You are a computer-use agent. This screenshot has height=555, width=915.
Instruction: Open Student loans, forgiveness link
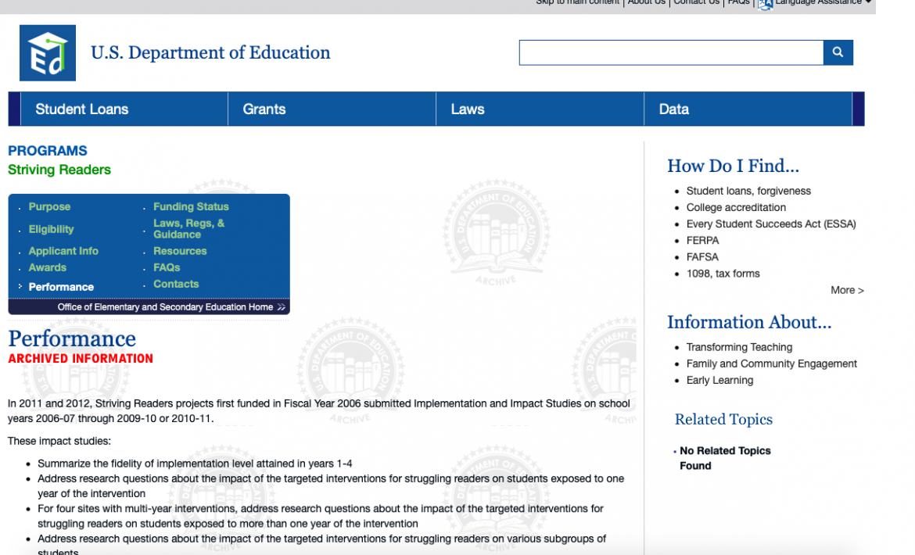coord(748,192)
